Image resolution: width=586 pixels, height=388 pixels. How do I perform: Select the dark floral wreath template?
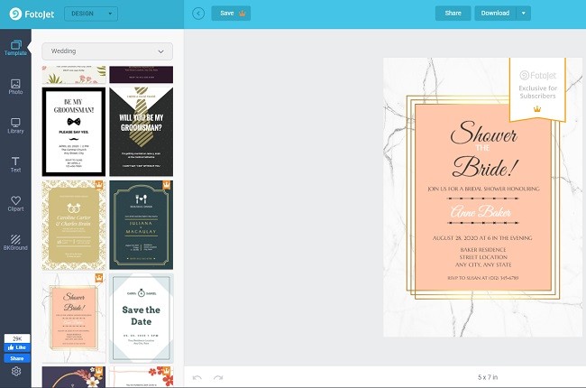point(74,377)
